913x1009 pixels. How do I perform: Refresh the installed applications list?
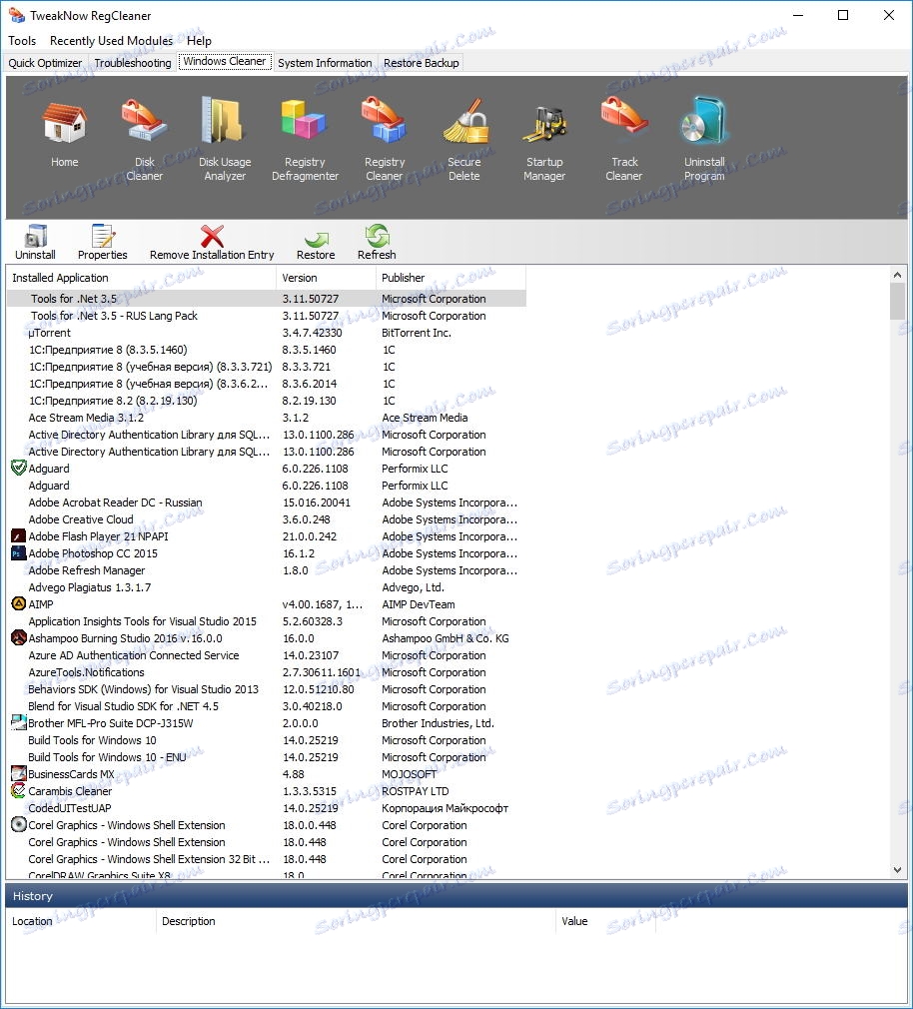click(377, 242)
